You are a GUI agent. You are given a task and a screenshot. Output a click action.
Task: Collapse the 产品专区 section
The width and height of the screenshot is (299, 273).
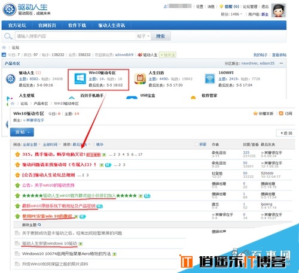click(x=281, y=63)
